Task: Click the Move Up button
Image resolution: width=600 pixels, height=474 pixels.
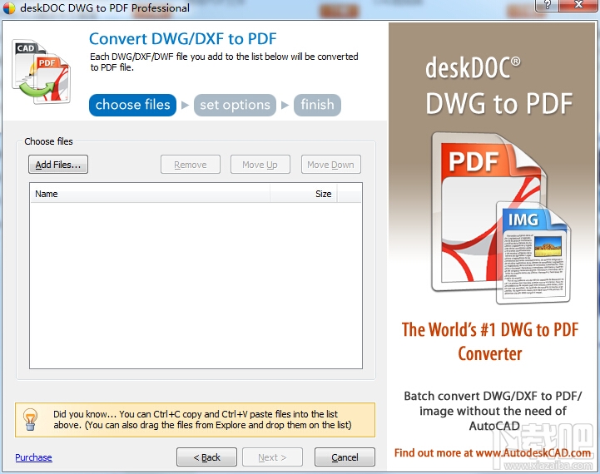Action: tap(260, 165)
